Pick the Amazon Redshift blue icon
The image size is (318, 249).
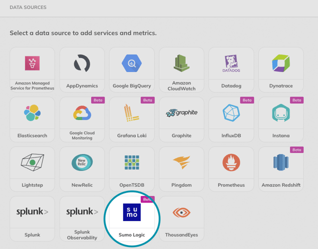[x=281, y=162]
